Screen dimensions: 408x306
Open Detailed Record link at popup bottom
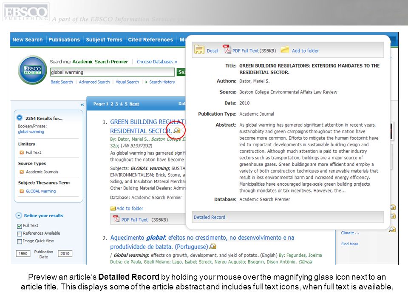pyautogui.click(x=209, y=217)
